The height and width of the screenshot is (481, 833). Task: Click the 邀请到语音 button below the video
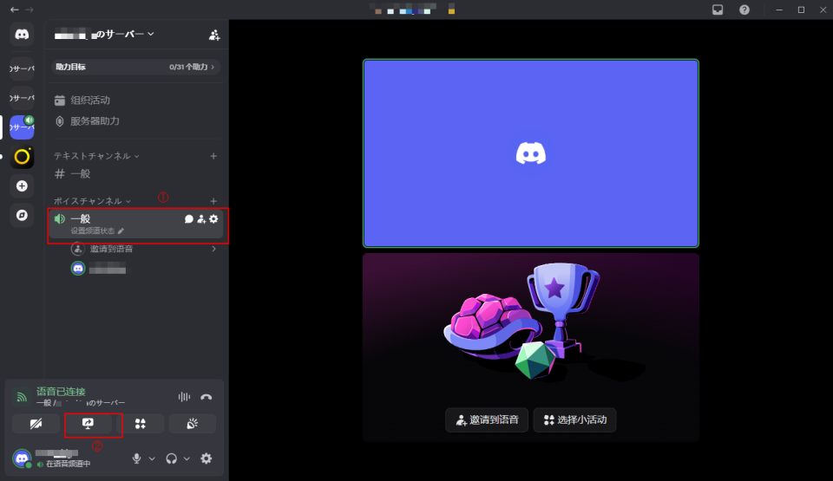click(487, 420)
